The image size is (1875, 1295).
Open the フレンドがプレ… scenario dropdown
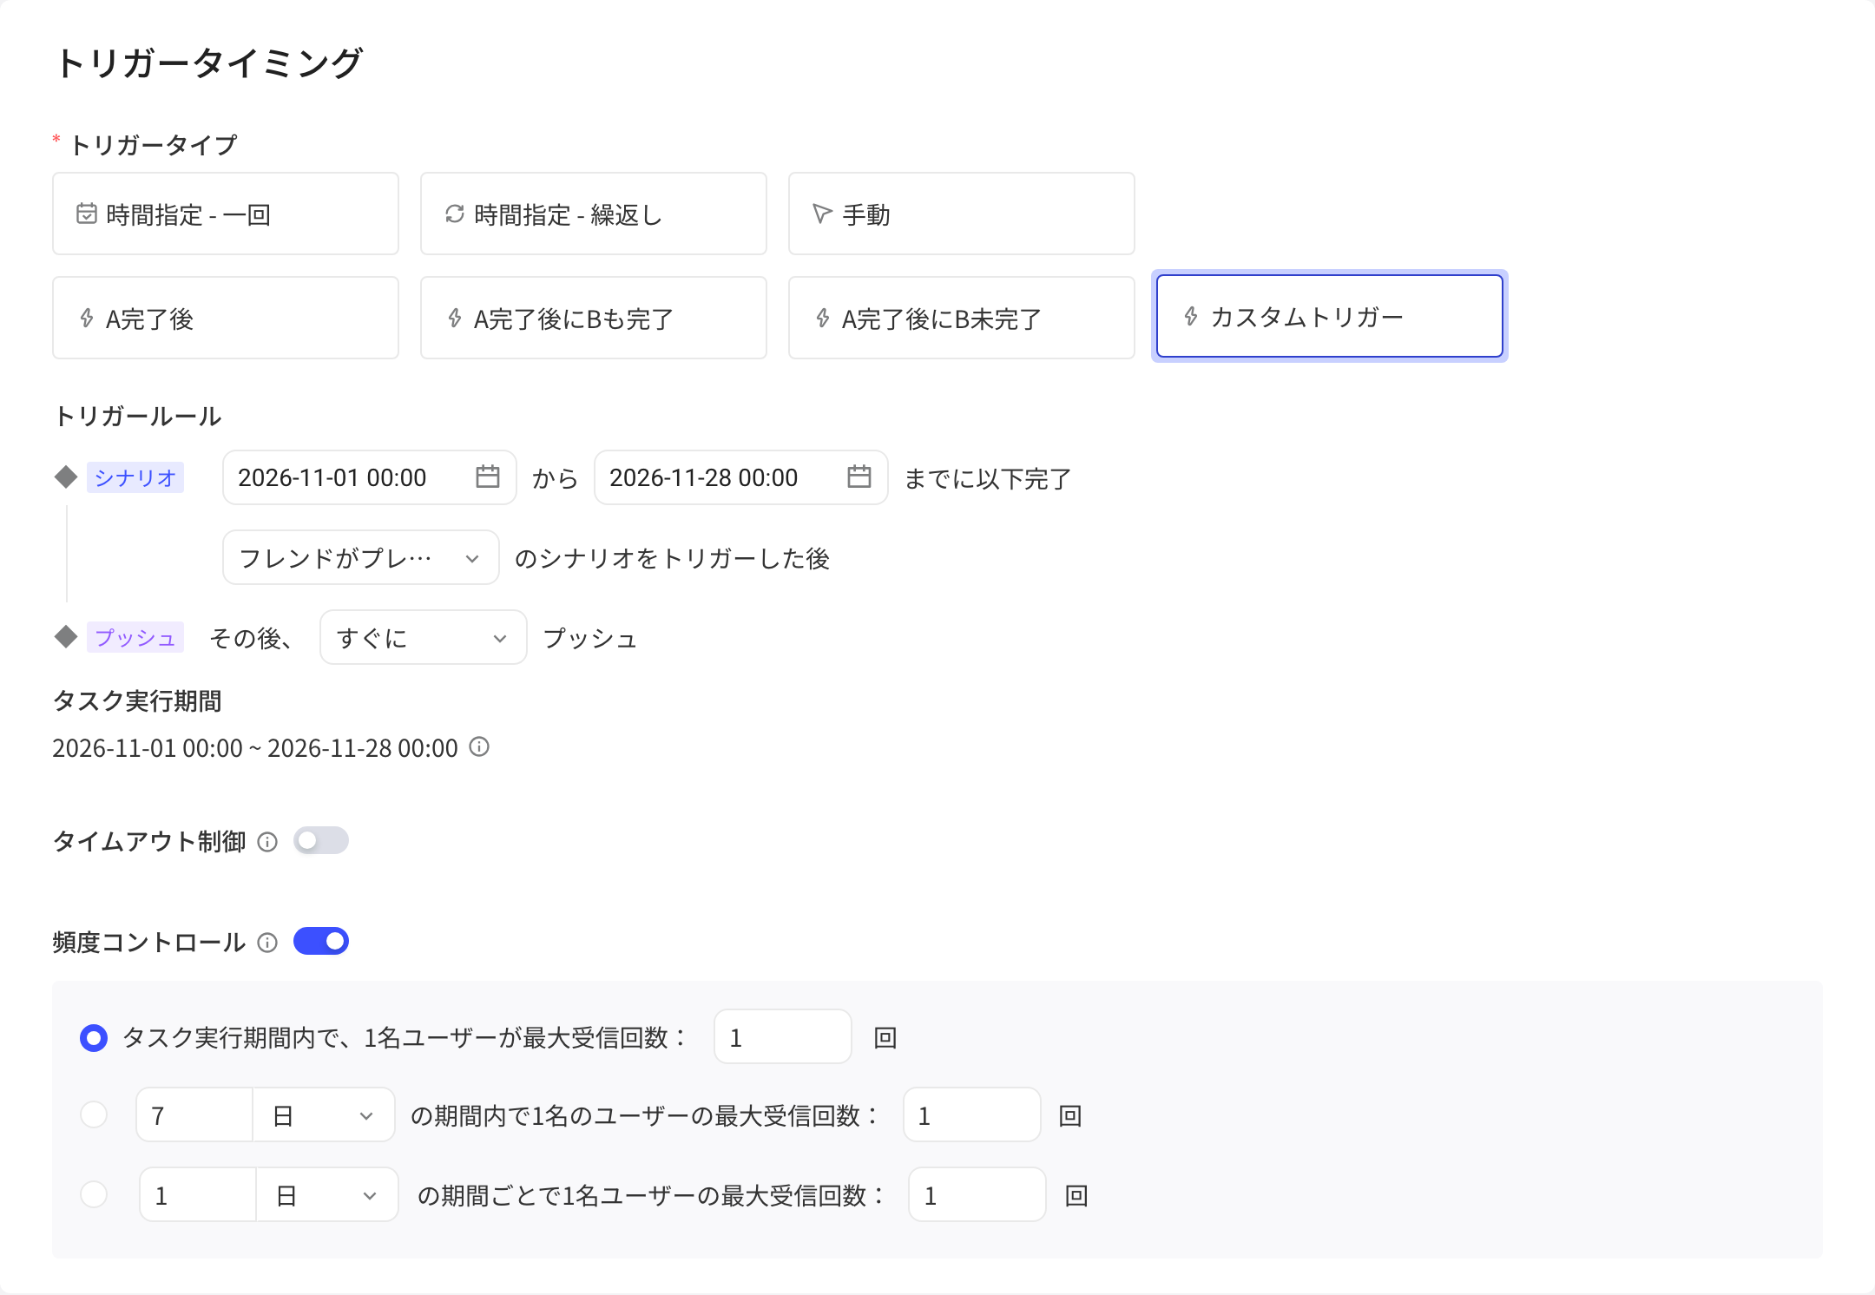pyautogui.click(x=361, y=557)
